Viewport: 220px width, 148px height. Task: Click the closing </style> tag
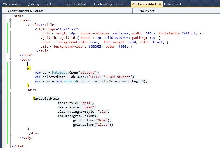(43, 51)
